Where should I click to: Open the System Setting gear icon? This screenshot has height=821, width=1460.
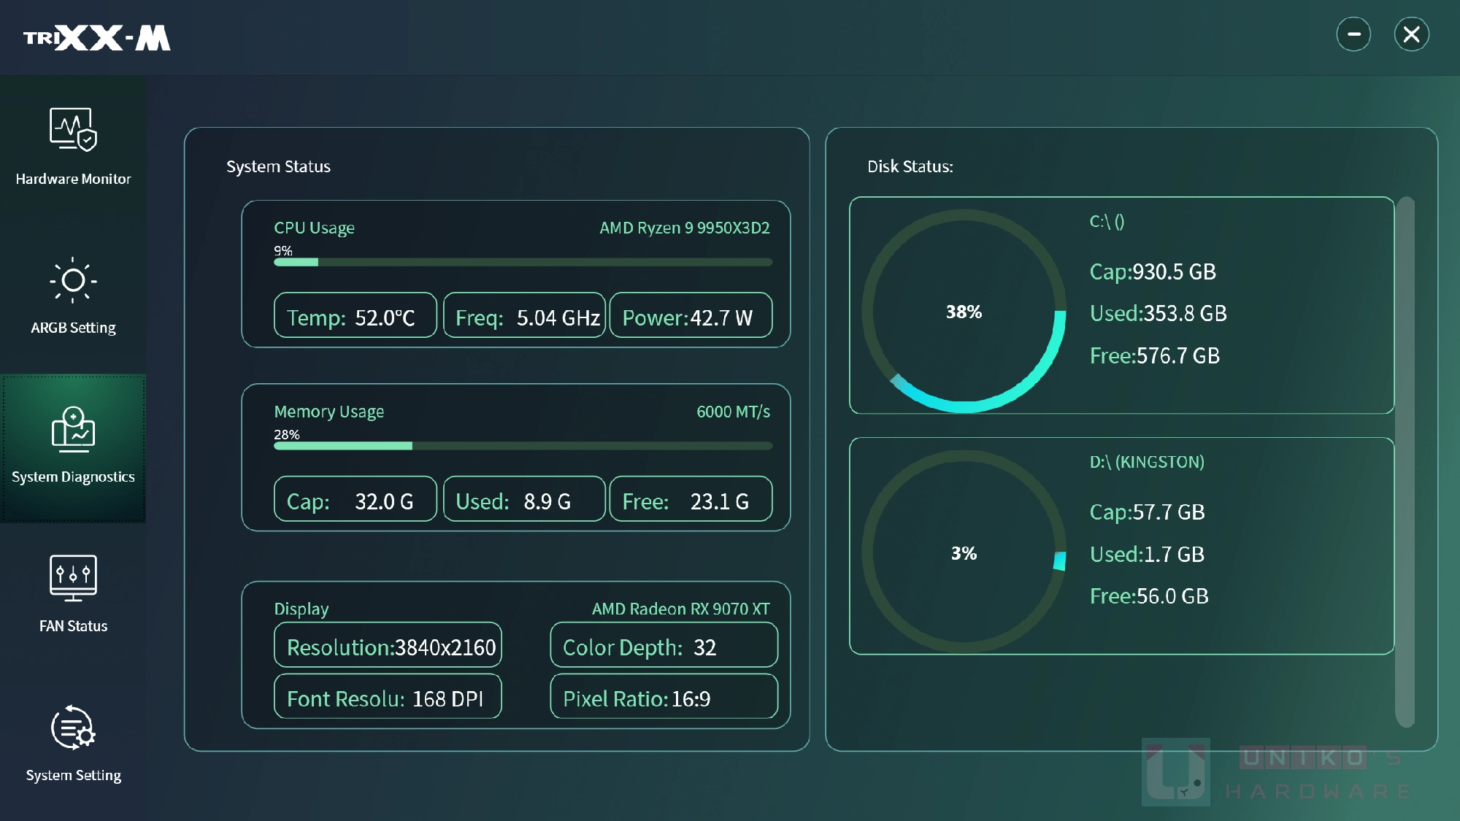[73, 727]
